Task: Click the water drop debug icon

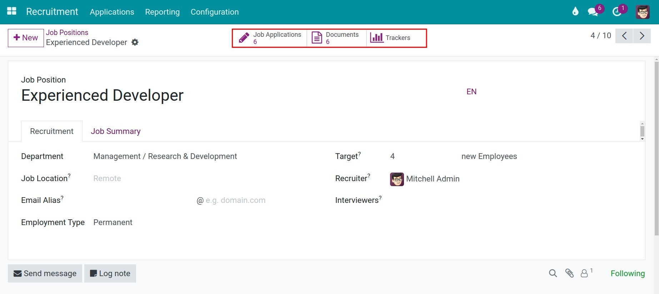Action: pyautogui.click(x=575, y=12)
